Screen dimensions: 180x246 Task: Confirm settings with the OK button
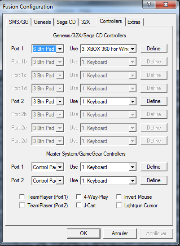(83, 233)
